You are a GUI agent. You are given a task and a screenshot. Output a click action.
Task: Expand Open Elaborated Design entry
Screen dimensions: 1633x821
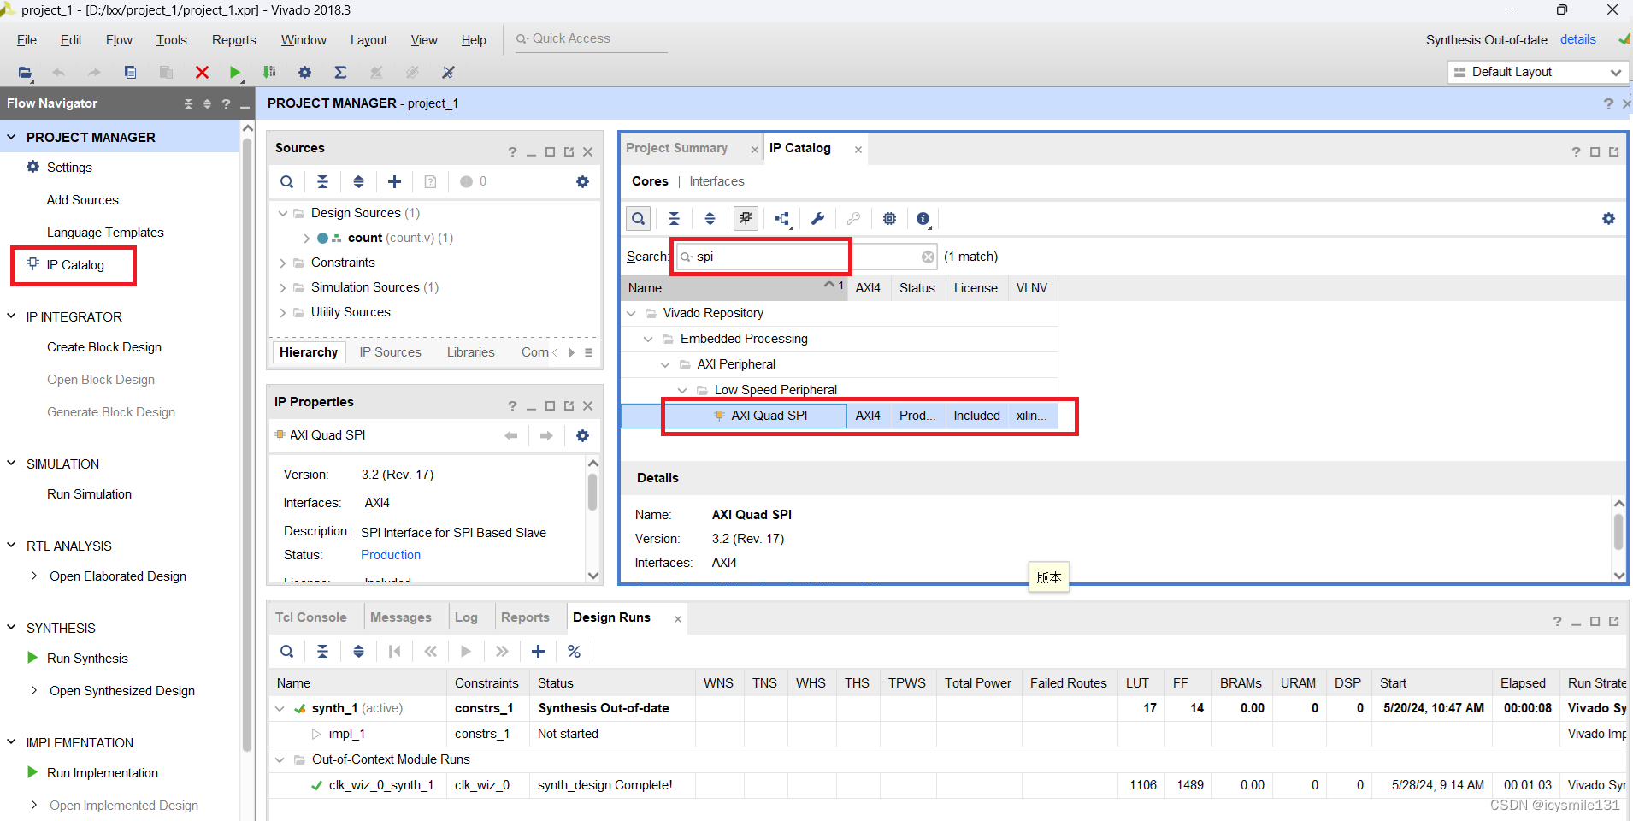tap(34, 576)
